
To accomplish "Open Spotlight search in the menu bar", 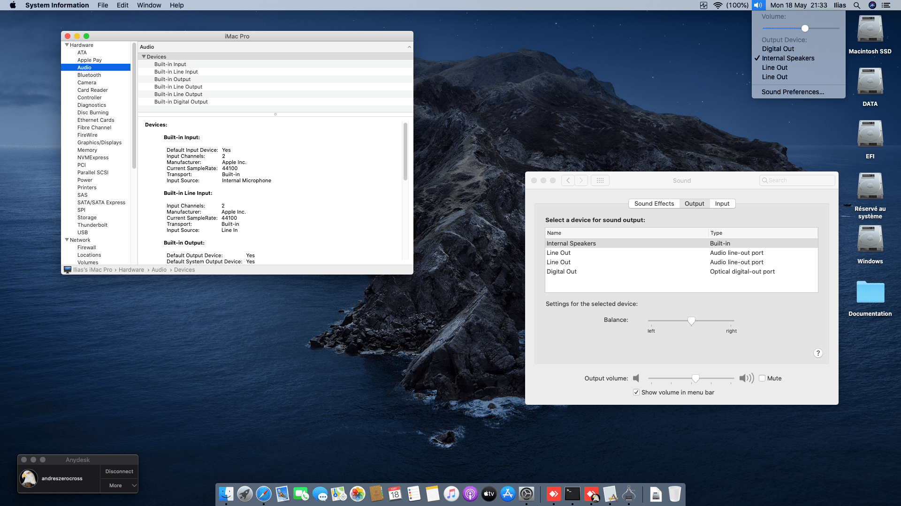I will 857,5.
